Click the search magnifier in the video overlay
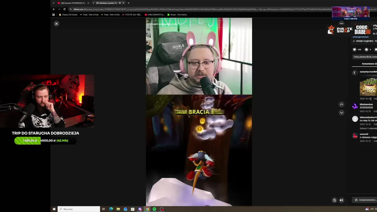Screen dimensions: 377x212 [245, 24]
